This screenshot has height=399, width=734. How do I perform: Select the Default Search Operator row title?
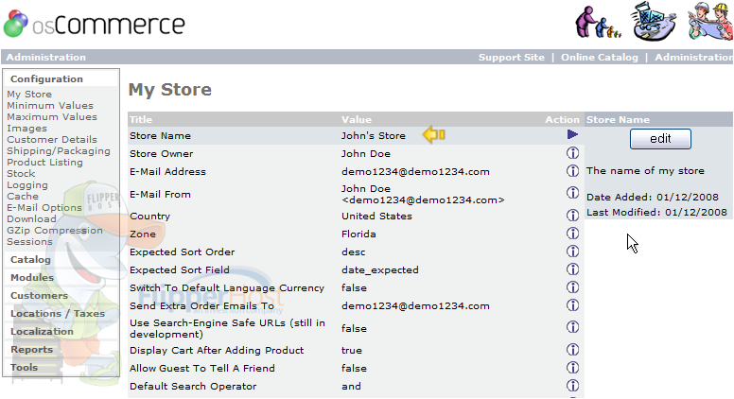(x=193, y=387)
